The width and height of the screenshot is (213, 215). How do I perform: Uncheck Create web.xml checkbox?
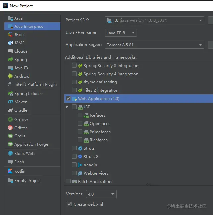click(69, 204)
